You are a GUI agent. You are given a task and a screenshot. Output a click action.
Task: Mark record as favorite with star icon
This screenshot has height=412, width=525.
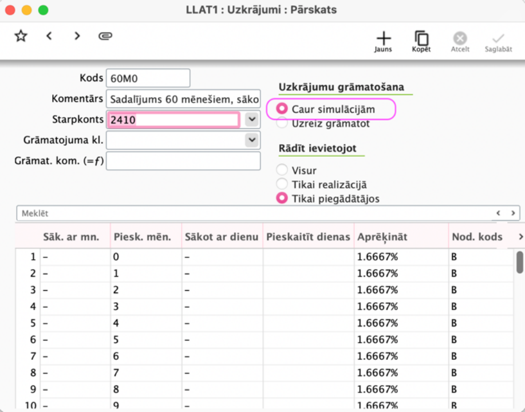pos(21,36)
